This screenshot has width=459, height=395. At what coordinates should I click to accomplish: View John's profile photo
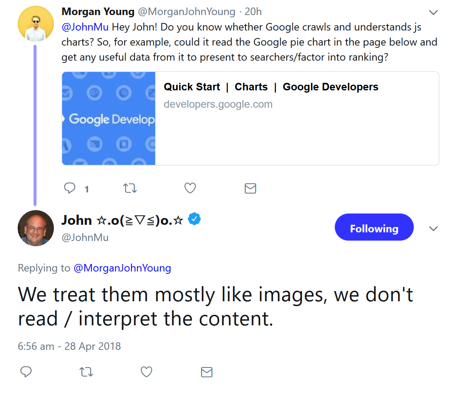coord(35,228)
